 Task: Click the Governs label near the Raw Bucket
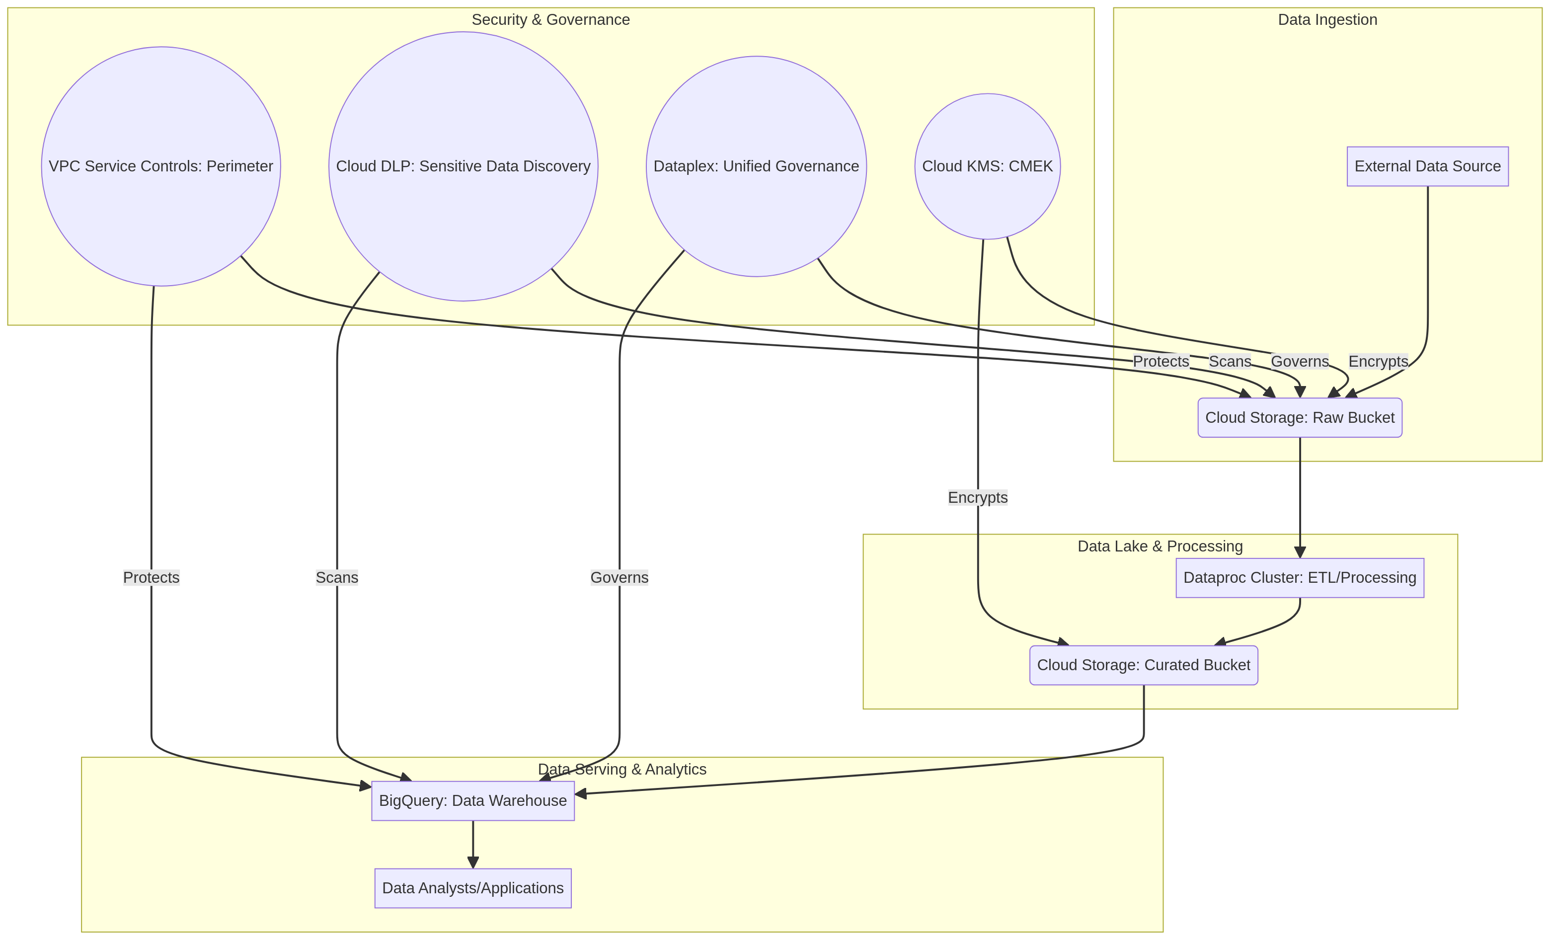(1300, 361)
